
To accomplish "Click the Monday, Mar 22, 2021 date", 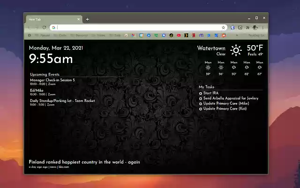I will click(56, 48).
